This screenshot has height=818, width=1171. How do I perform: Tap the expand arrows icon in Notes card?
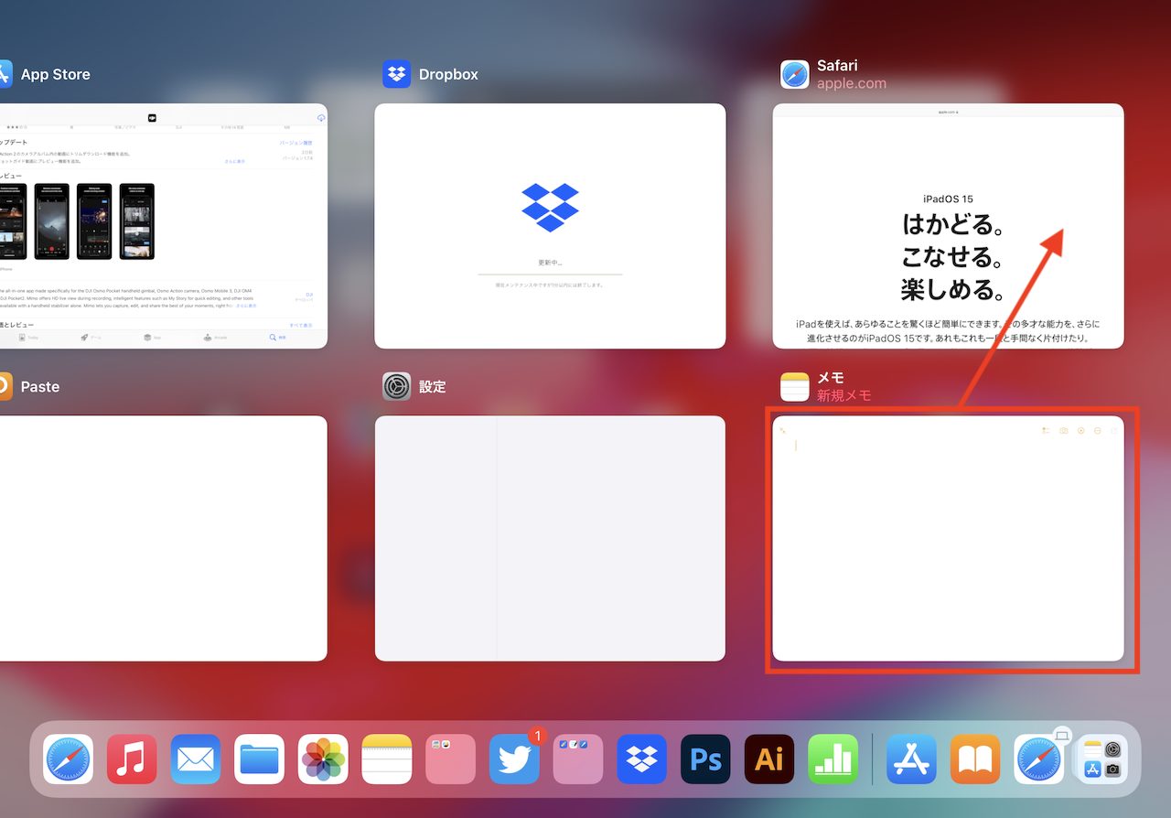point(783,430)
